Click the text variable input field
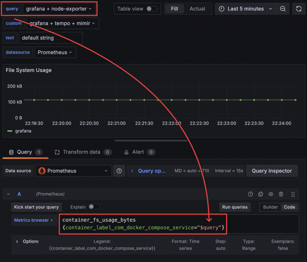The image size is (307, 262). [51, 38]
